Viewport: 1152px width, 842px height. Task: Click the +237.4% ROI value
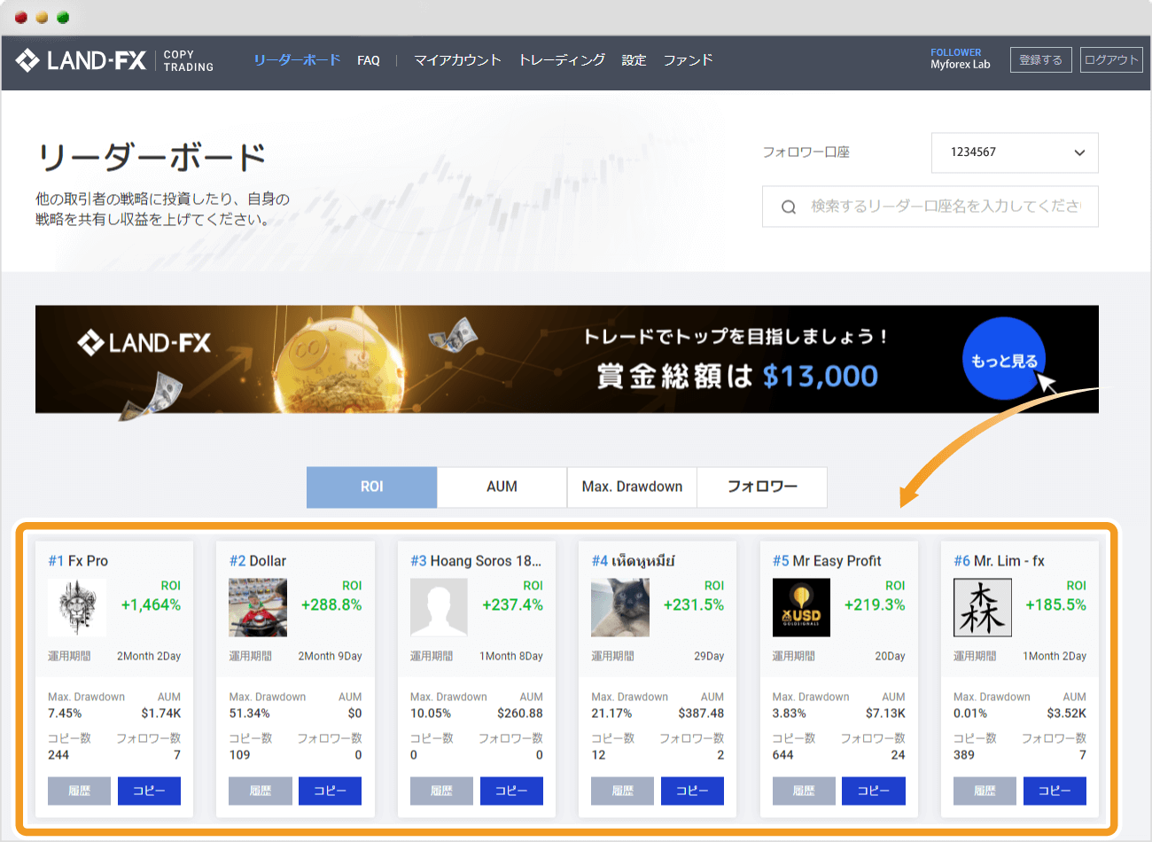[x=512, y=605]
